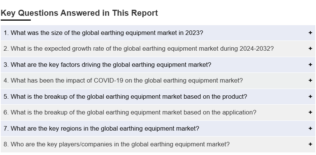316x155 pixels.
Task: Open plus icon next to key factors question
Action: click(x=310, y=65)
